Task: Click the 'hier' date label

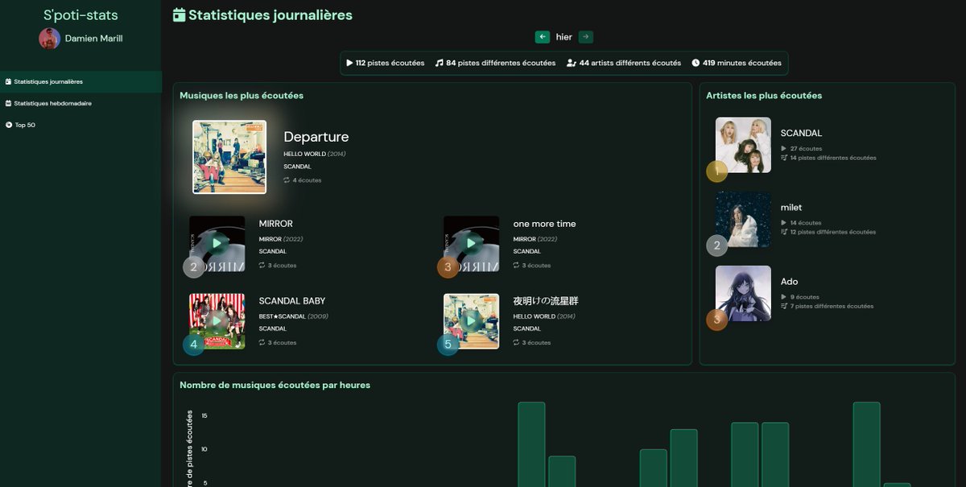Action: coord(564,37)
